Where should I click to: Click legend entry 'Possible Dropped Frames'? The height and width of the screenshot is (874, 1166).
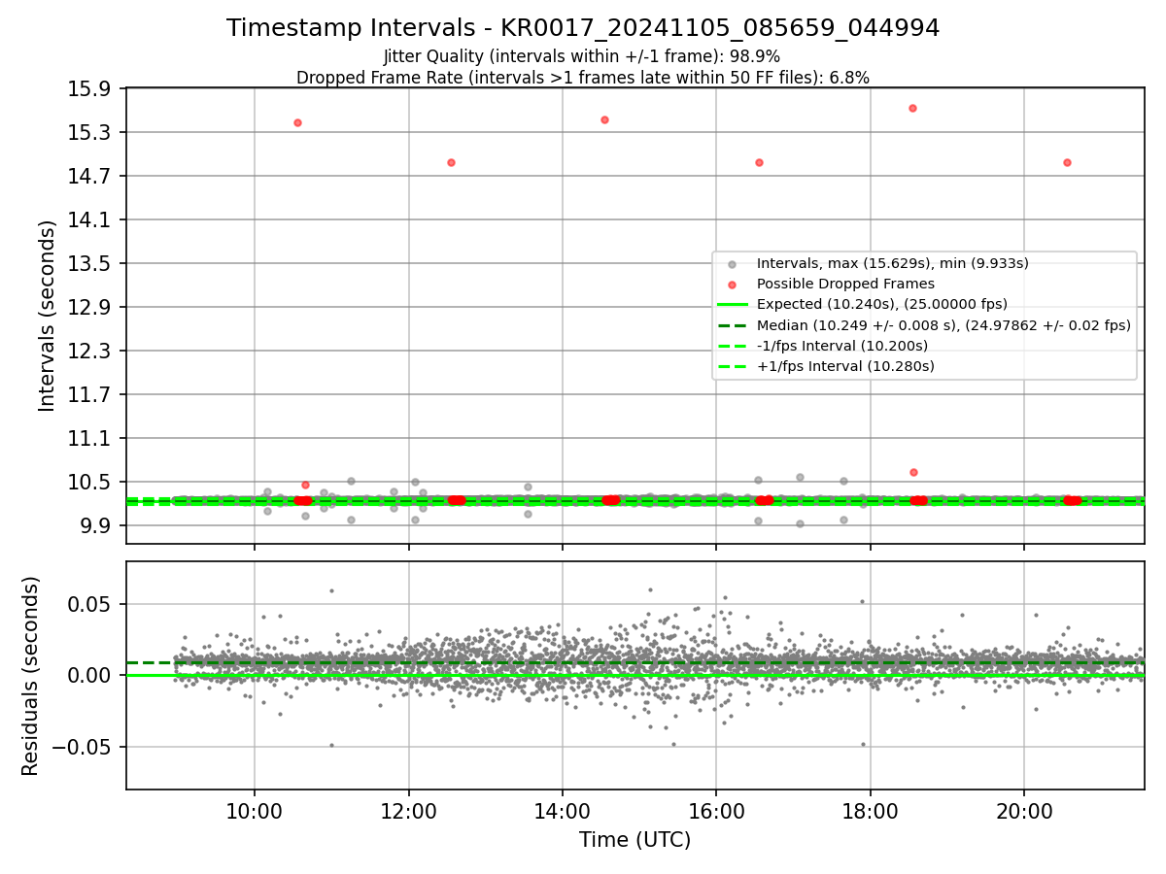pos(845,284)
